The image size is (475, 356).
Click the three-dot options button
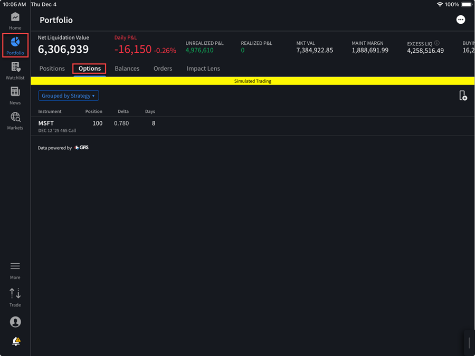coord(461,20)
